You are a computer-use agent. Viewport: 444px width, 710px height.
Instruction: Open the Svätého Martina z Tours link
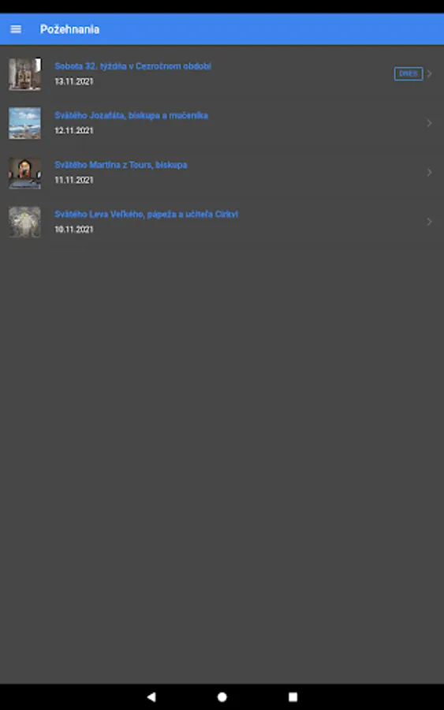click(x=121, y=165)
